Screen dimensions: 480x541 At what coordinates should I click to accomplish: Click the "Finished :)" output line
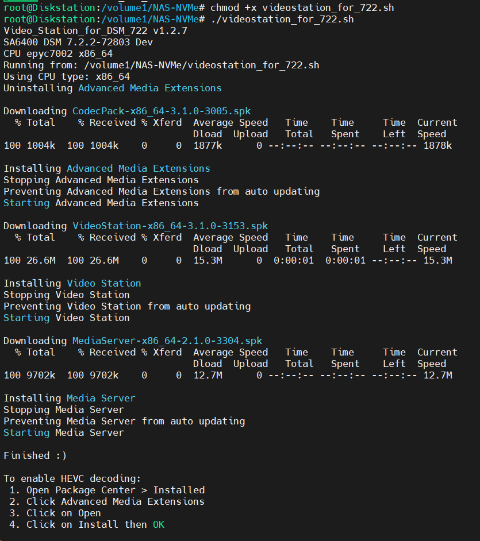(35, 455)
